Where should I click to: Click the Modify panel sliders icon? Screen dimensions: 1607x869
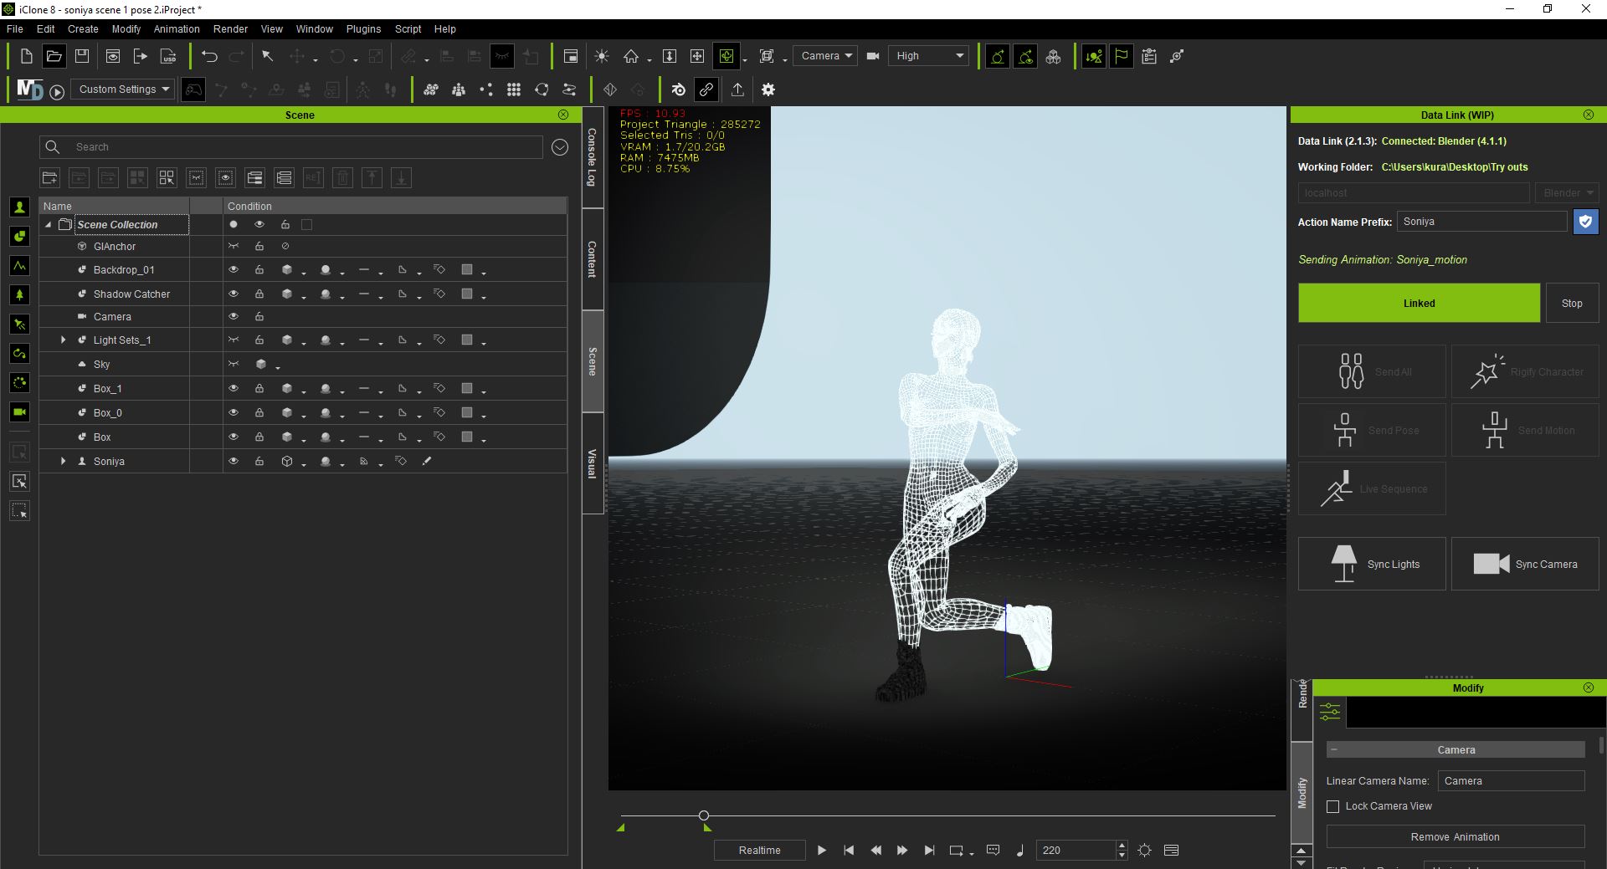pyautogui.click(x=1330, y=712)
